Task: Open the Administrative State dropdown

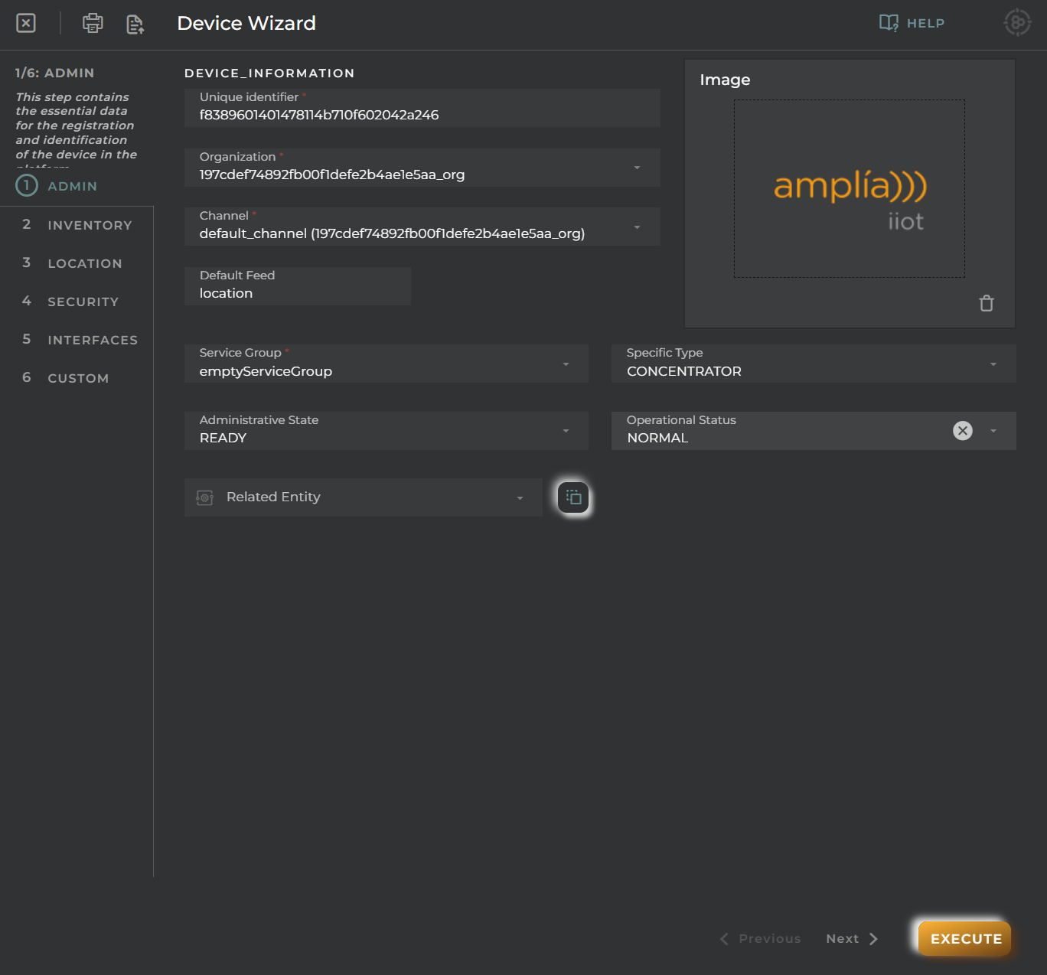Action: click(x=566, y=431)
